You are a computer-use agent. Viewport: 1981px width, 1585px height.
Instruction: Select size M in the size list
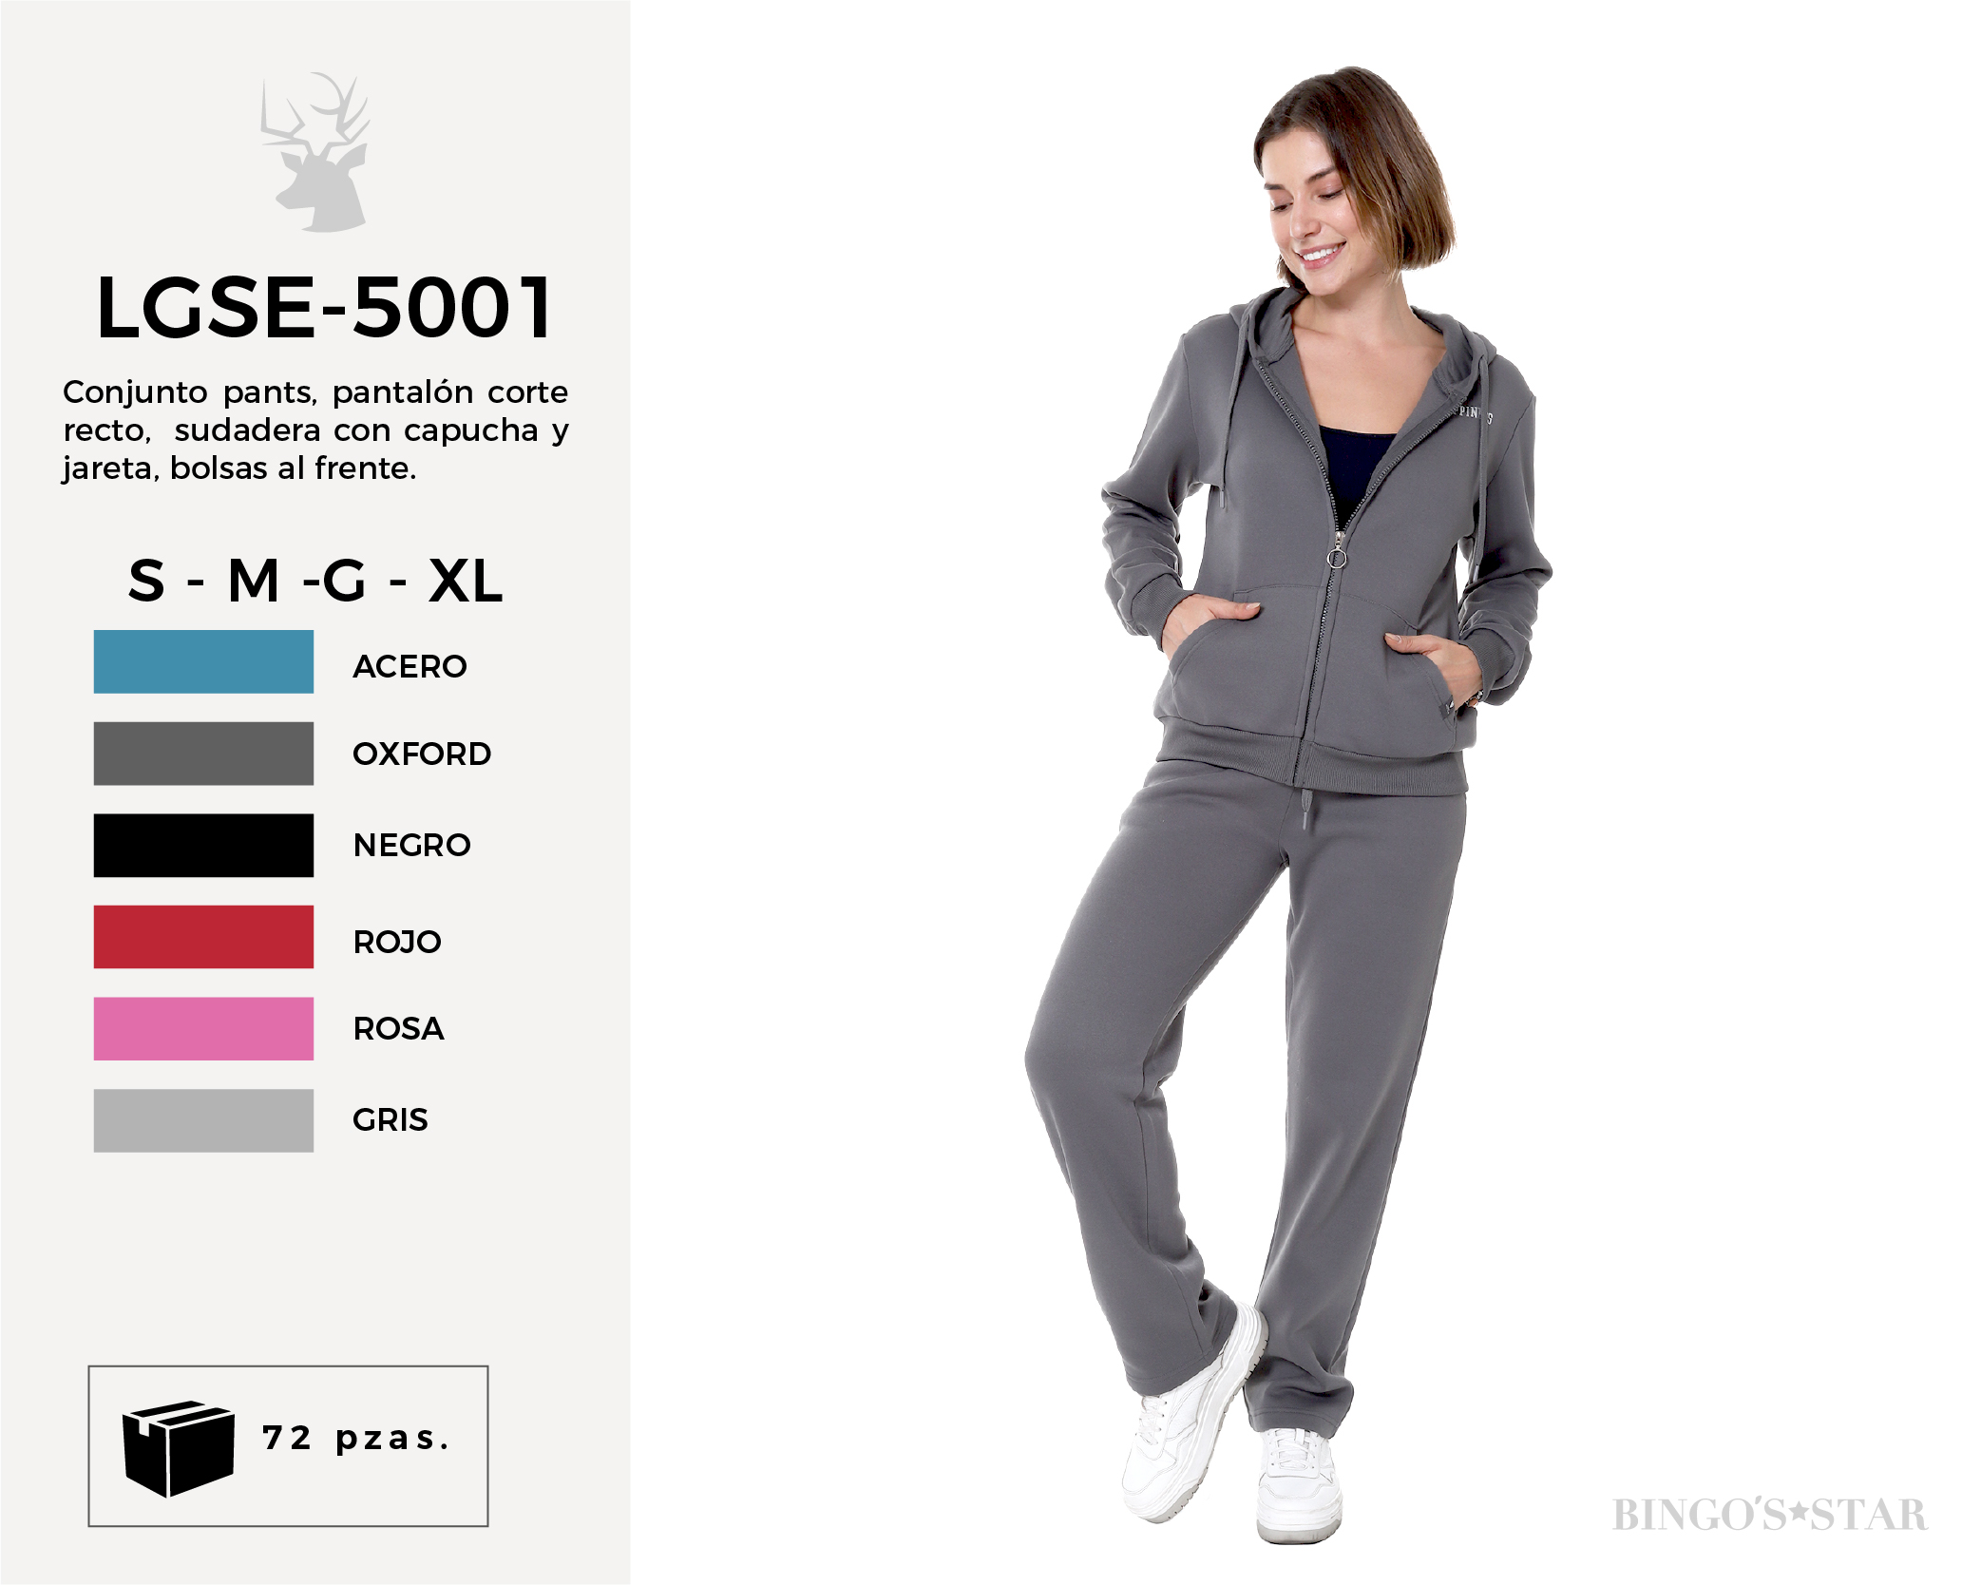[254, 581]
